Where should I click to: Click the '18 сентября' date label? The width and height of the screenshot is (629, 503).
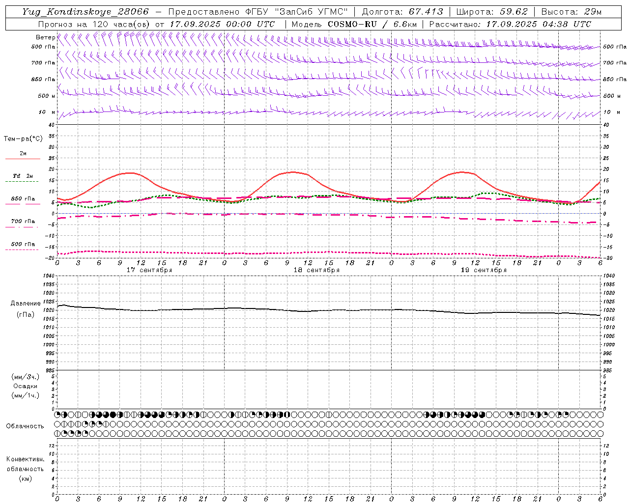tap(316, 270)
